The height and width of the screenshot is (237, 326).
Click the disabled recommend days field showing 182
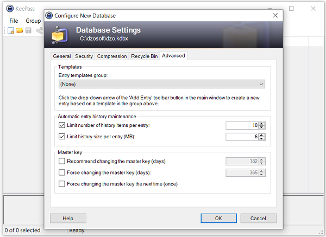[242, 161]
